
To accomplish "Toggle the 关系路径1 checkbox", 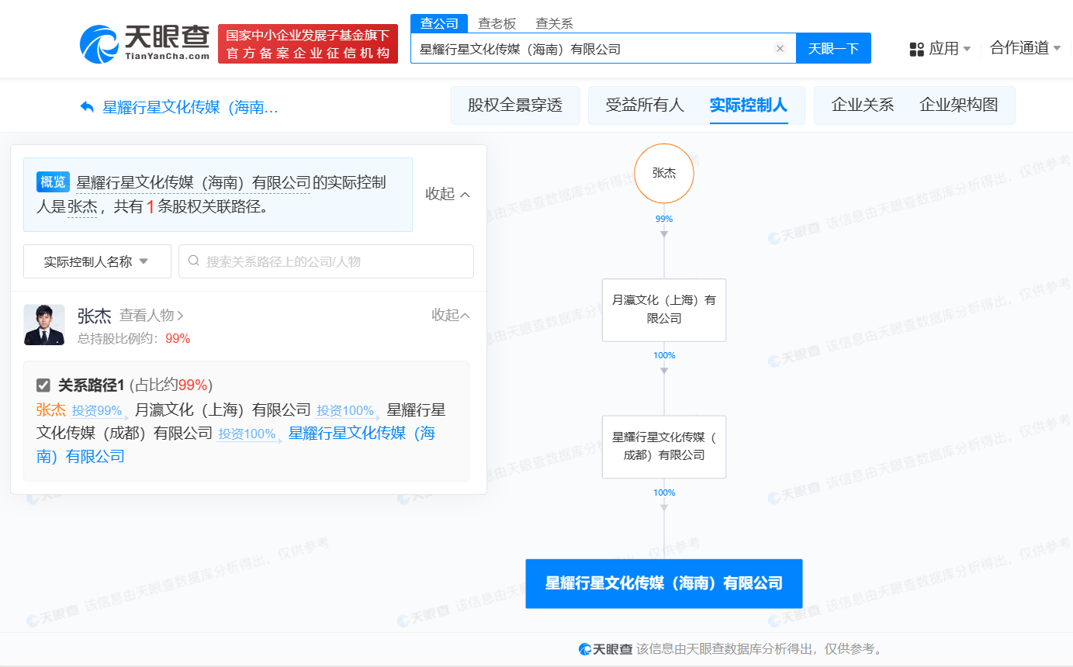I will coord(43,385).
